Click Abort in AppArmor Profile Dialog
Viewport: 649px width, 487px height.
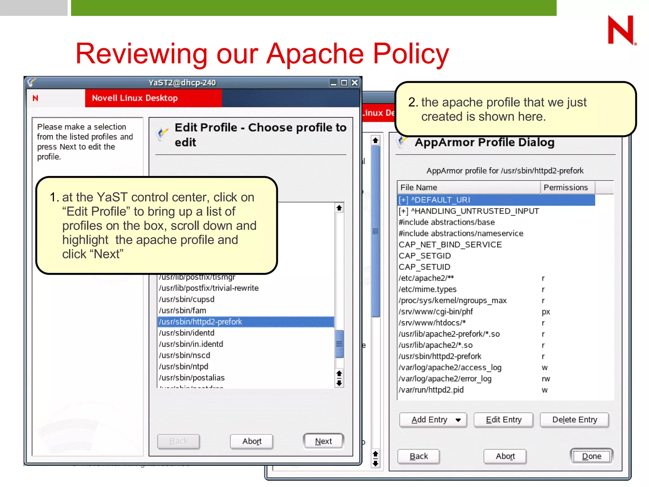click(505, 456)
